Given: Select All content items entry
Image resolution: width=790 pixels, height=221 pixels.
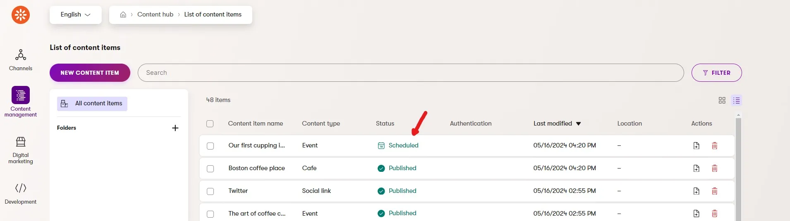Looking at the screenshot, I should coord(92,104).
